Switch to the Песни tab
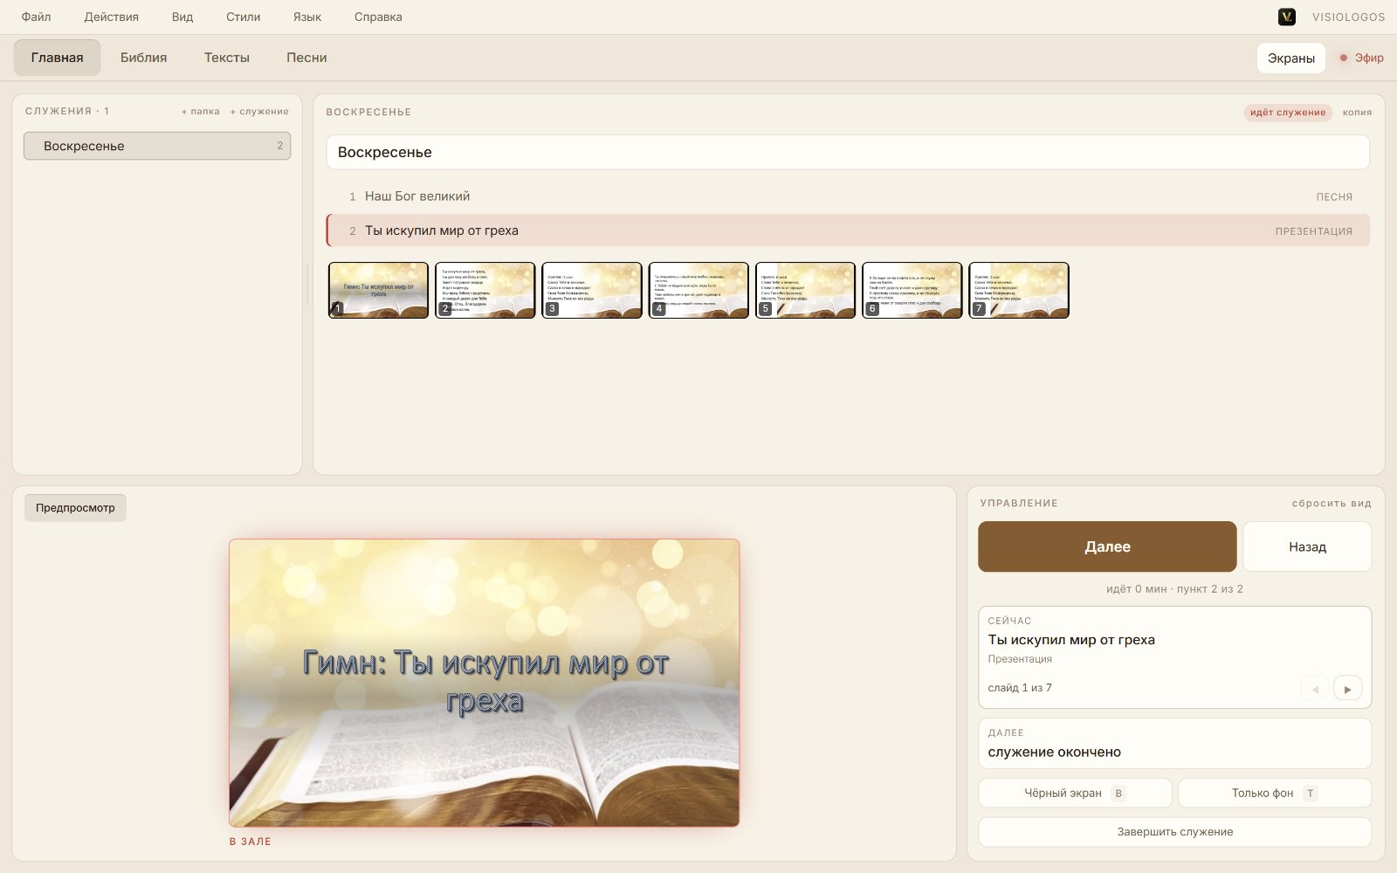The width and height of the screenshot is (1397, 873). 306,58
